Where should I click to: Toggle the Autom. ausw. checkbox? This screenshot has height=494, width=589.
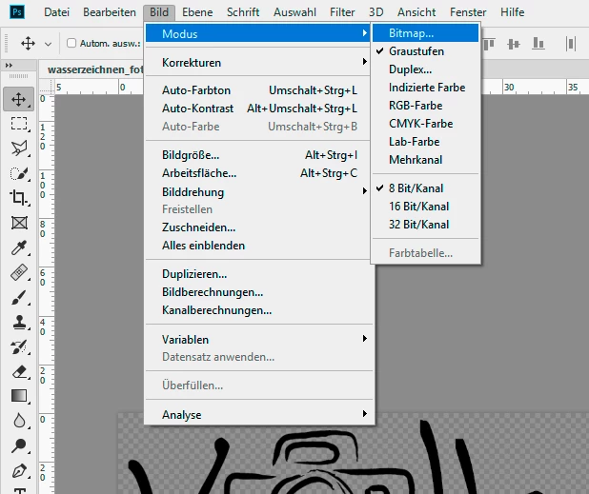click(71, 43)
